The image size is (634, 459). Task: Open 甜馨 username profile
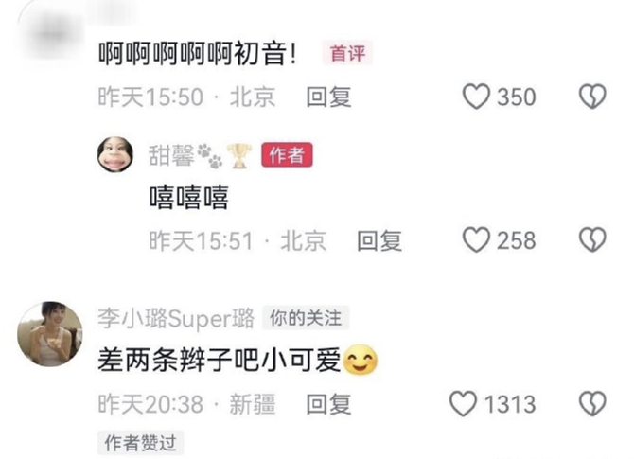(x=171, y=156)
